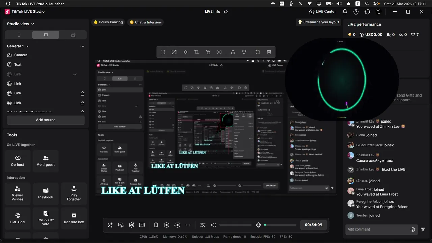Viewport: 432px width, 243px height.
Task: Open notifications bell in the header
Action: coord(345,11)
